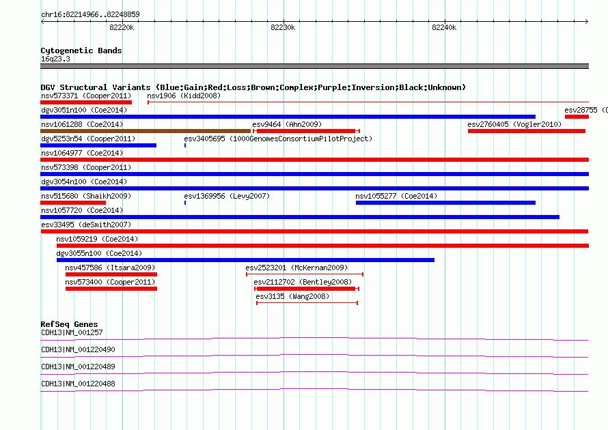Click red bar of nsv515680 variant
This screenshot has width=608, height=430.
tap(73, 203)
